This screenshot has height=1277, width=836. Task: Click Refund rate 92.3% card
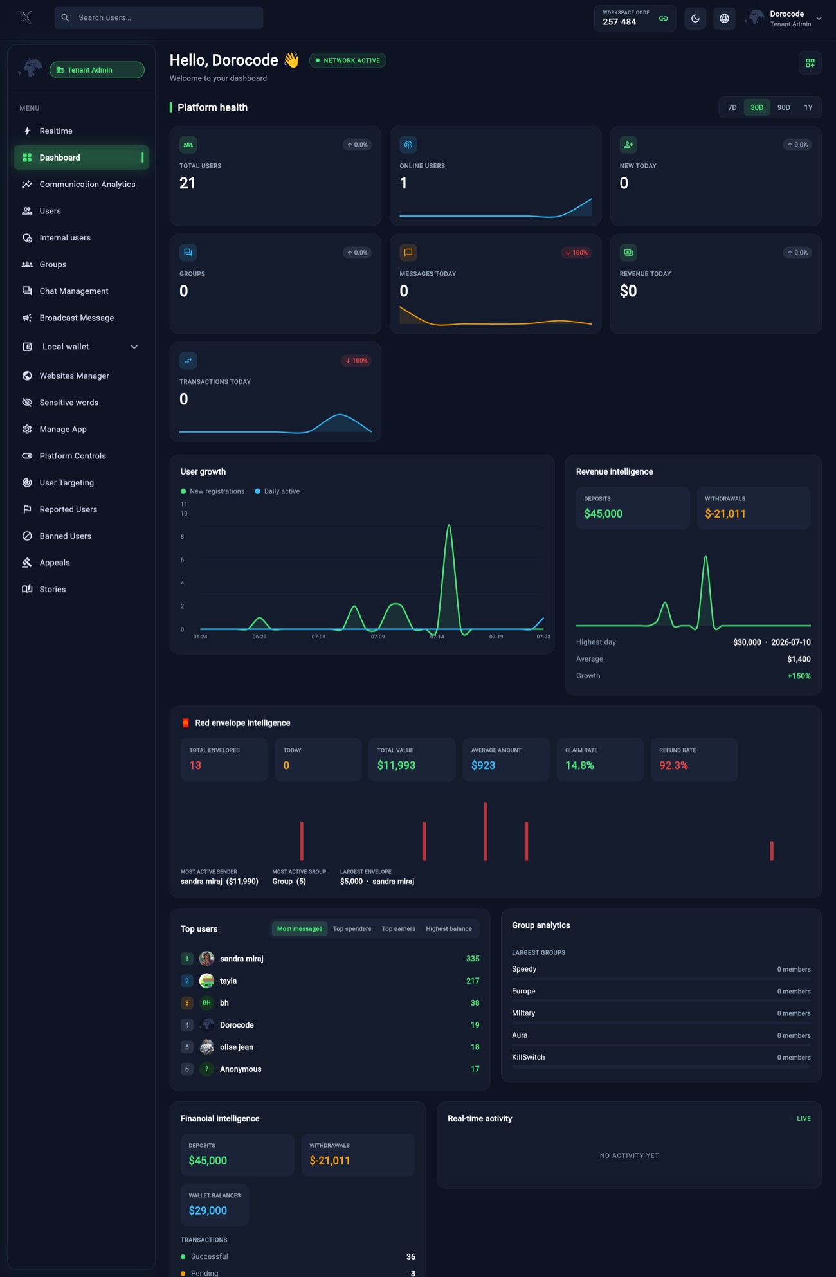tap(694, 759)
